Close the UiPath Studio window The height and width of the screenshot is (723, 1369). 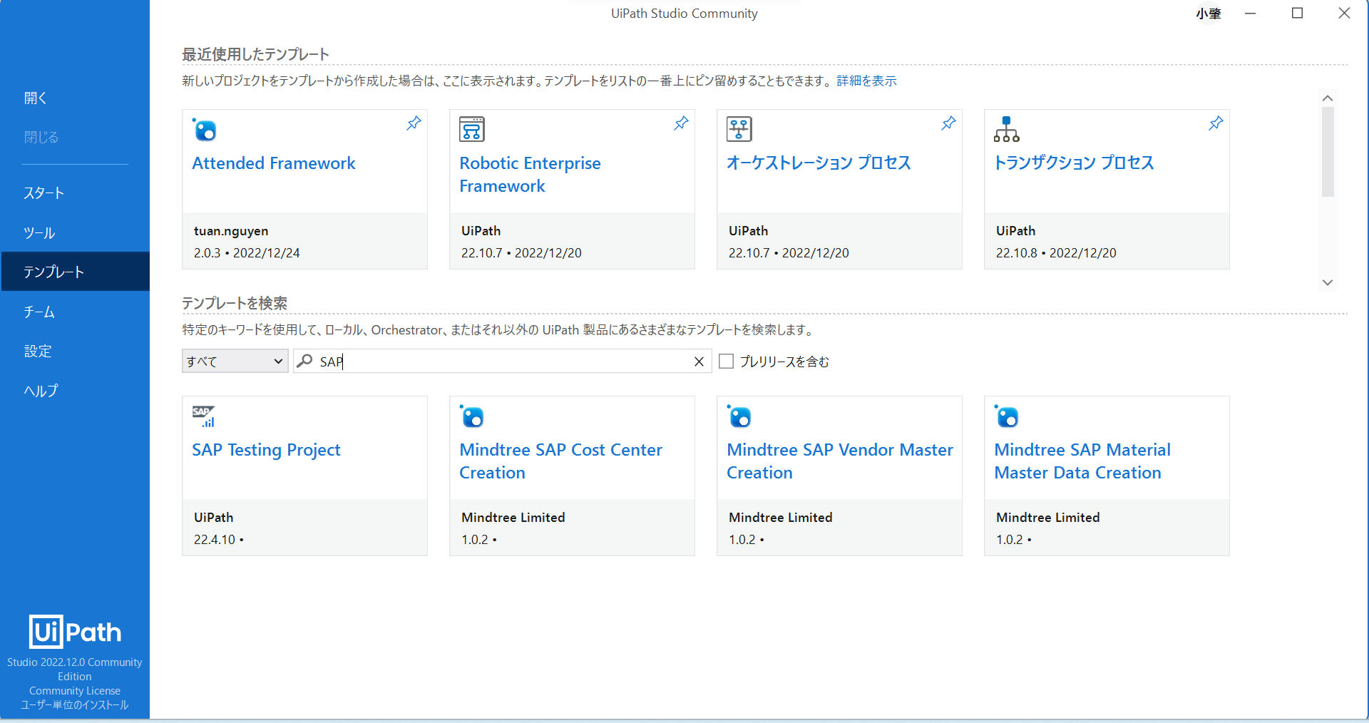click(1344, 14)
